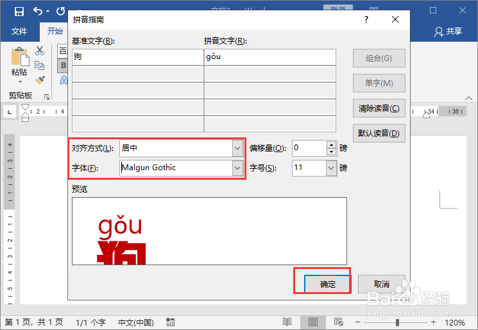Click the 清除读音(C) button
Image resolution: width=478 pixels, height=330 pixels.
tap(379, 108)
